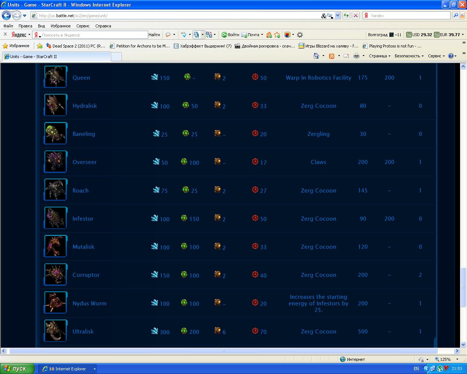The height and width of the screenshot is (374, 467).
Task: Click the Print icon in command bar
Action: [x=356, y=56]
